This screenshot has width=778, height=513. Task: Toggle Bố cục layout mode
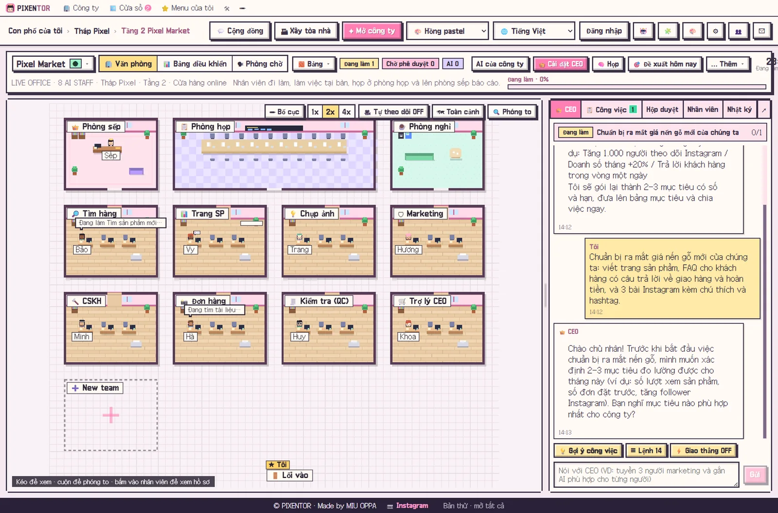[x=284, y=112]
